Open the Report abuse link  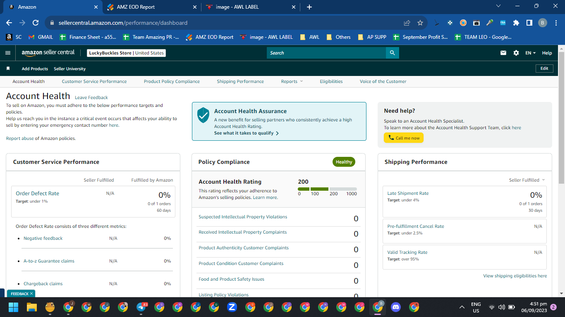pyautogui.click(x=20, y=138)
